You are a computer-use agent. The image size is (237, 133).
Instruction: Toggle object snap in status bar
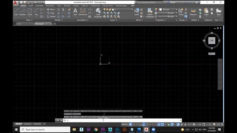(x=163, y=124)
